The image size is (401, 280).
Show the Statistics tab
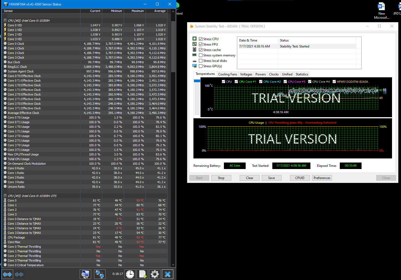[302, 74]
